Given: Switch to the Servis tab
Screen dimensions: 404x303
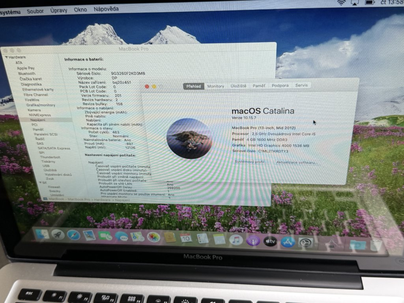Looking at the screenshot, I should (301, 85).
